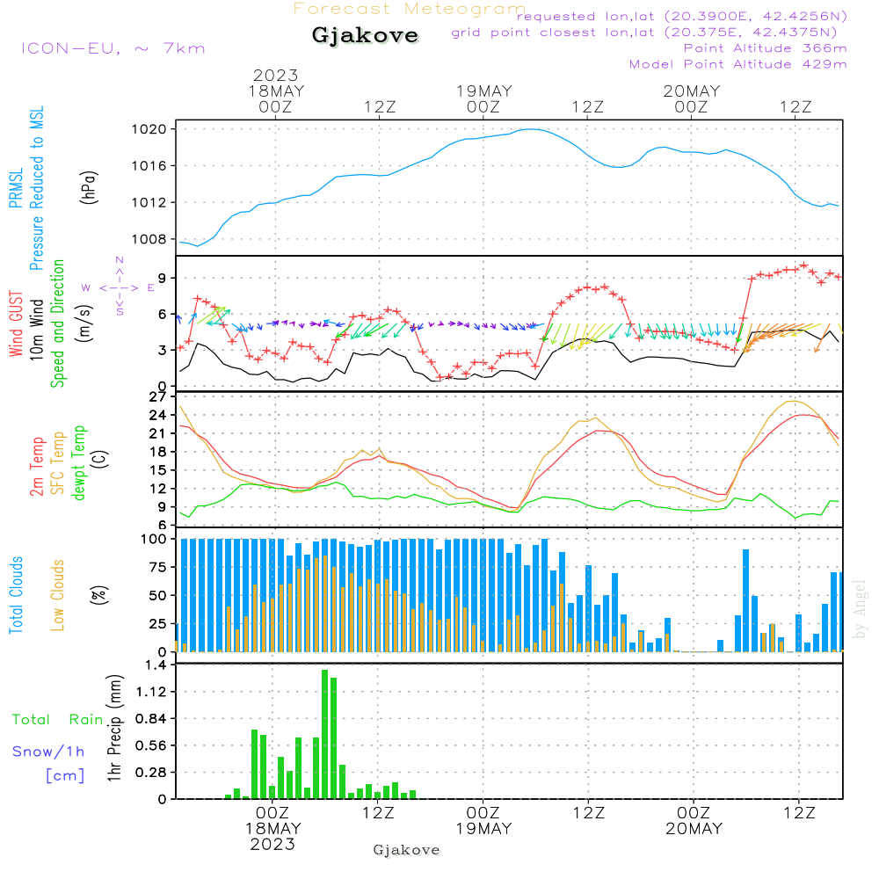Select the red '2m Temp' label
Viewport: 879px width, 879px height.
tap(36, 467)
